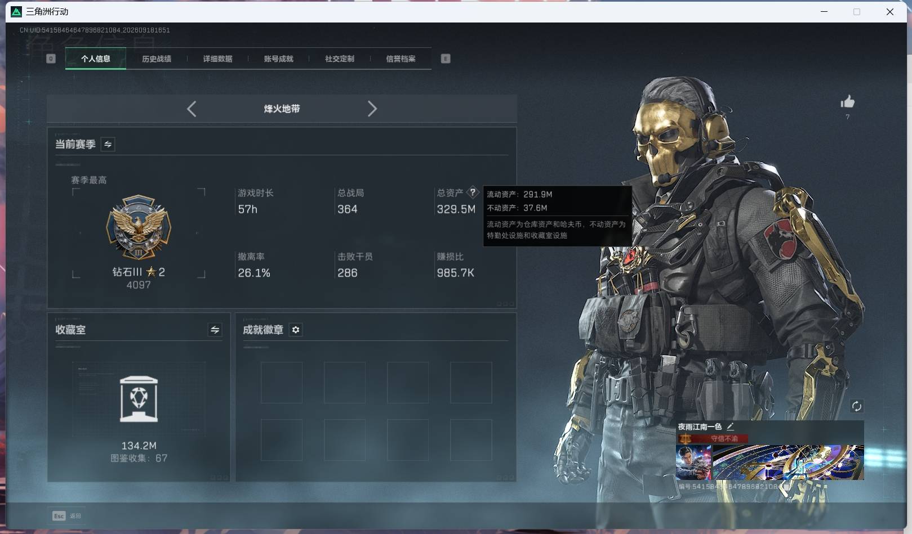Click the 撤离率 value 26.1%

pos(254,273)
